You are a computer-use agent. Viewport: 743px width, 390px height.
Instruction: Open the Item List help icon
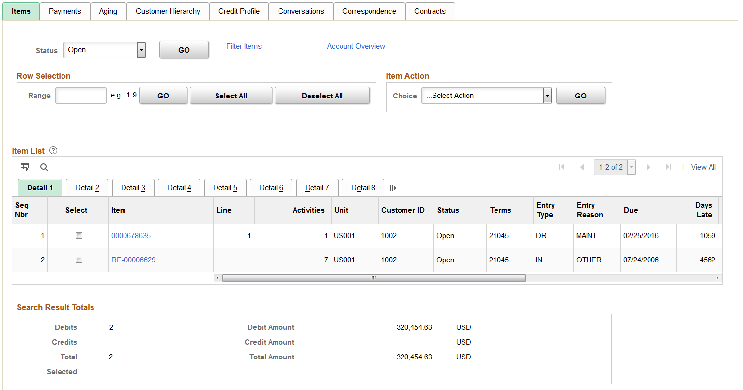click(54, 151)
